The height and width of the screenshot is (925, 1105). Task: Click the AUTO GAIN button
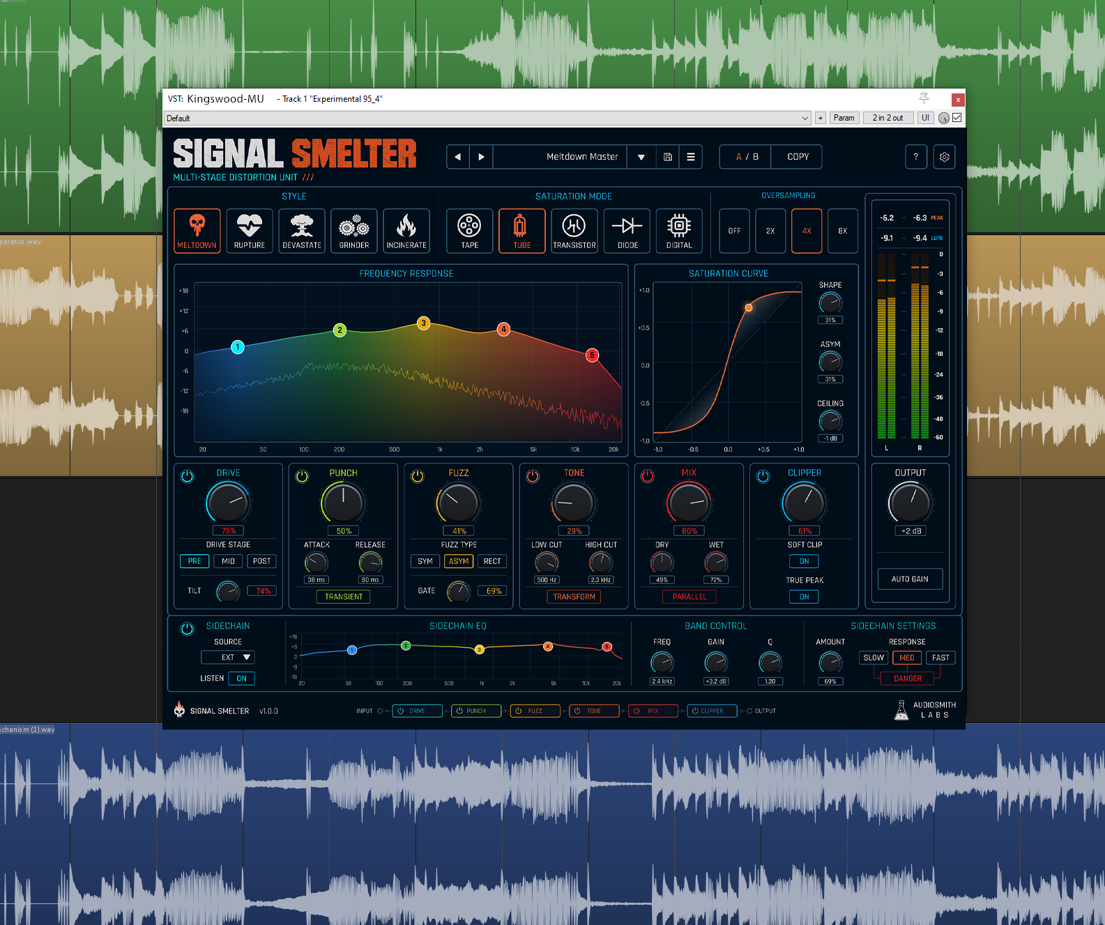pyautogui.click(x=910, y=579)
